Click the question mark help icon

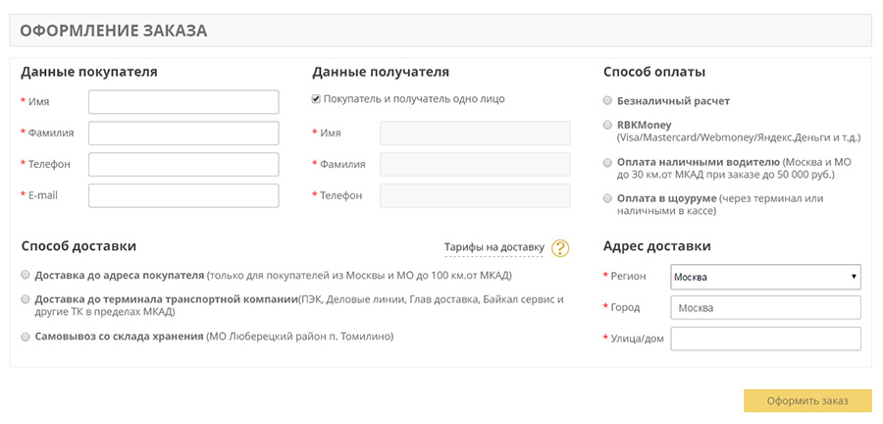click(560, 248)
